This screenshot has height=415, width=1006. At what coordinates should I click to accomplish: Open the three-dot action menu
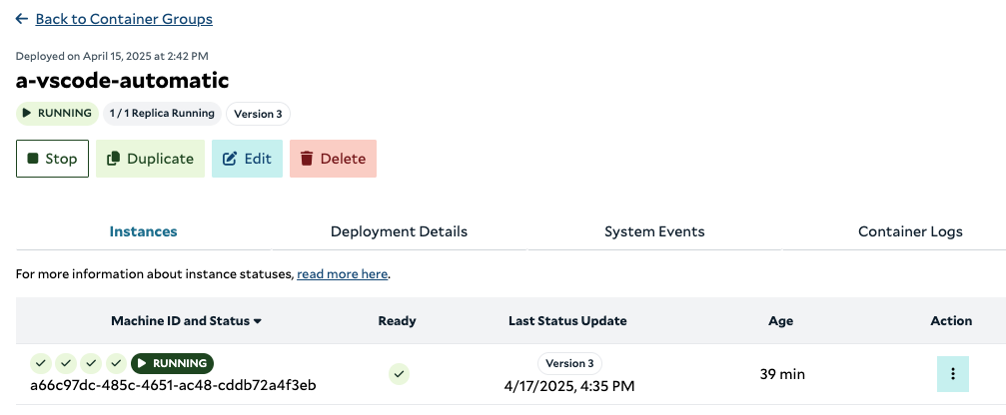953,374
